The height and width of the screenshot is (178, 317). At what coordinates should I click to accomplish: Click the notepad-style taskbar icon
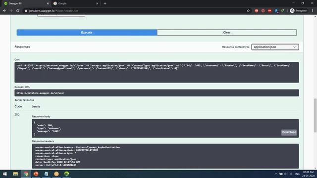coord(46,174)
